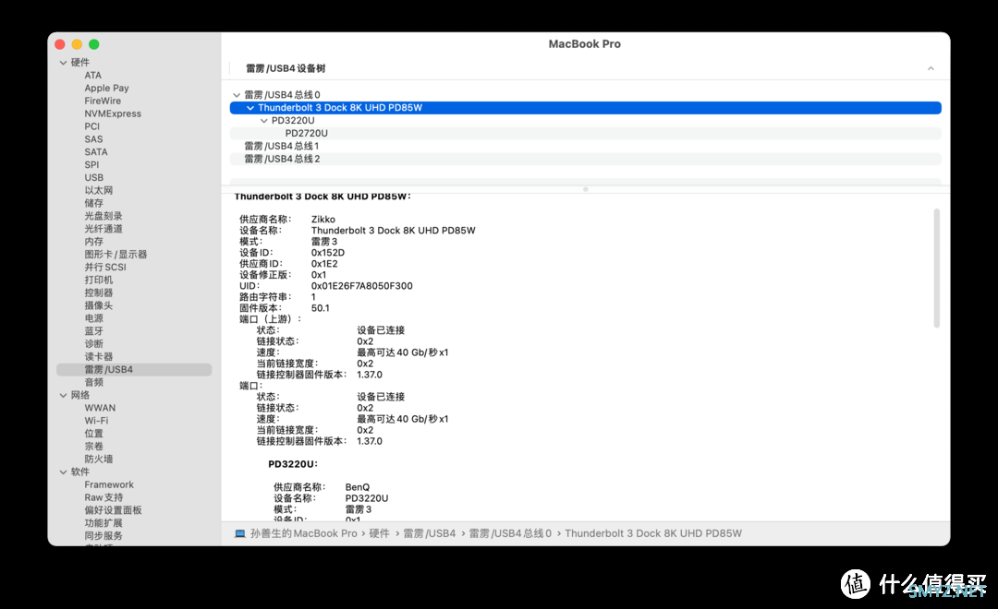Image resolution: width=998 pixels, height=609 pixels.
Task: Click the details pane vertical scrollbar
Action: tap(936, 269)
